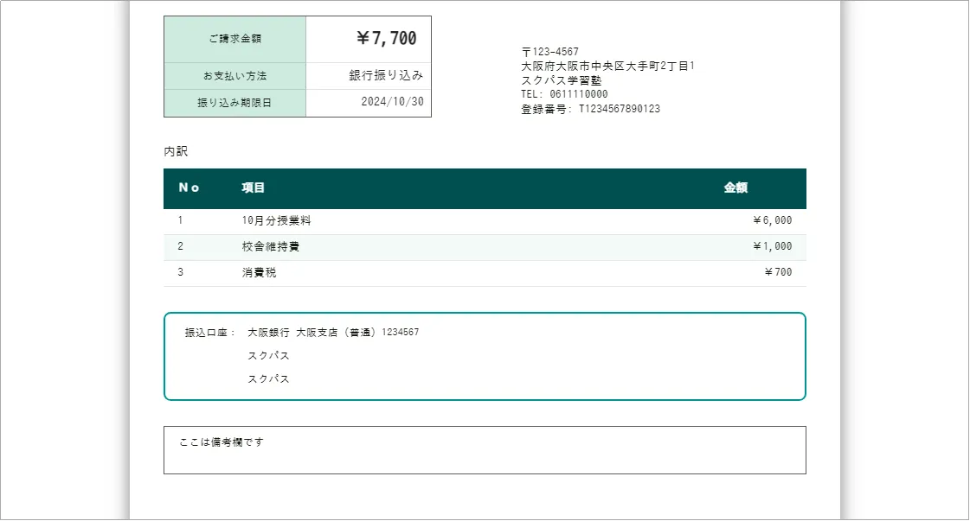
Task: Click the 振込口座: label
Action: [x=210, y=333]
